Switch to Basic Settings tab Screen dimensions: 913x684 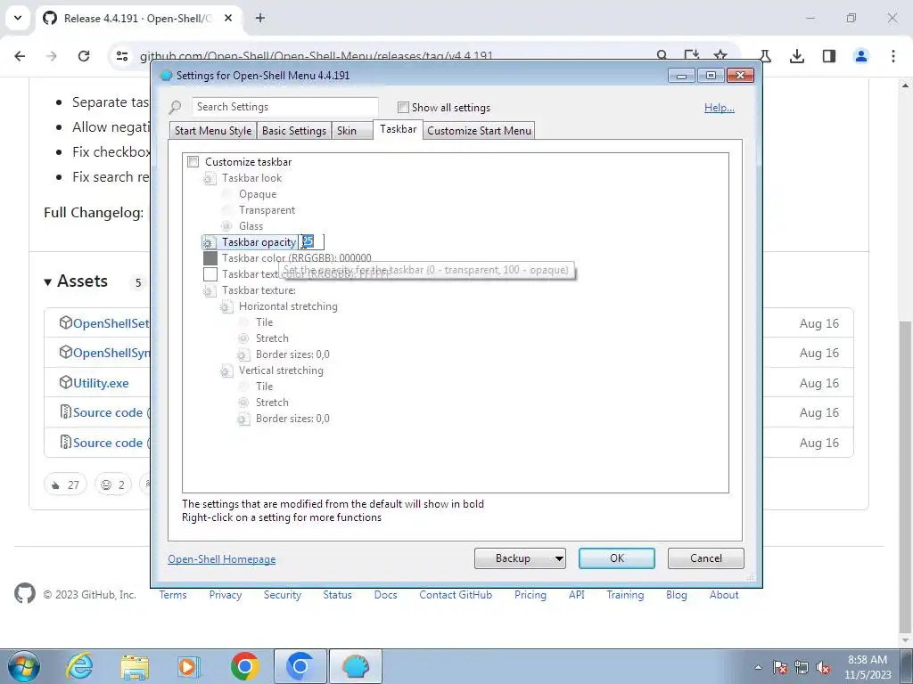(294, 131)
